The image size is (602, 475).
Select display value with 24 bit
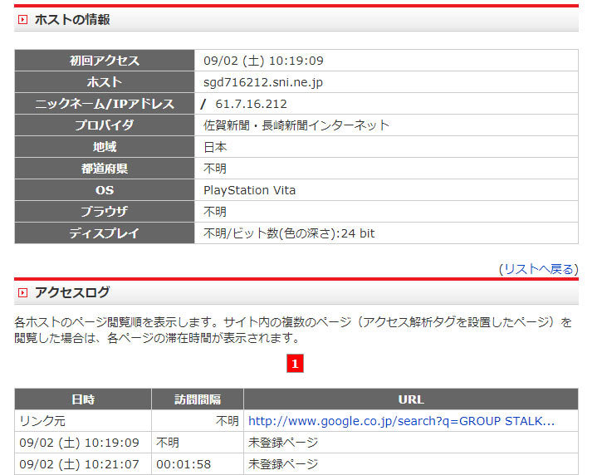[x=289, y=233]
